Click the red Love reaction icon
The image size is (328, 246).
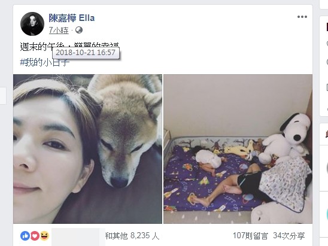(35, 236)
